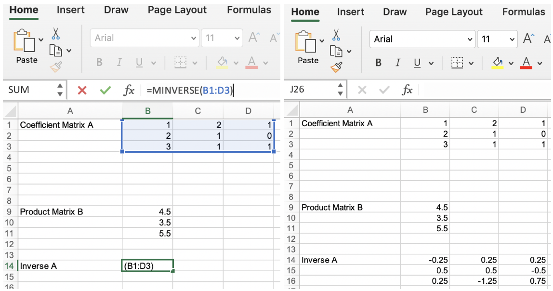Open Draw tab in left window
The height and width of the screenshot is (291, 553).
pyautogui.click(x=116, y=10)
